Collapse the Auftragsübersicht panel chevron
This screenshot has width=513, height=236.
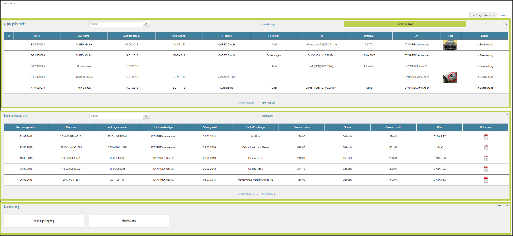point(506,24)
